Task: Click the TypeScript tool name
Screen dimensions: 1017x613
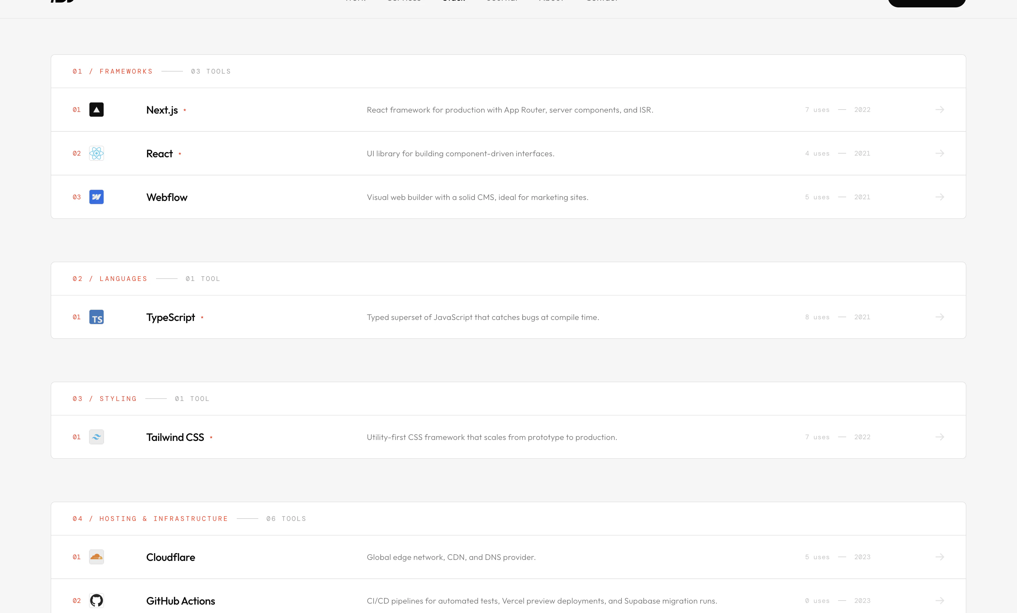Action: coord(171,317)
